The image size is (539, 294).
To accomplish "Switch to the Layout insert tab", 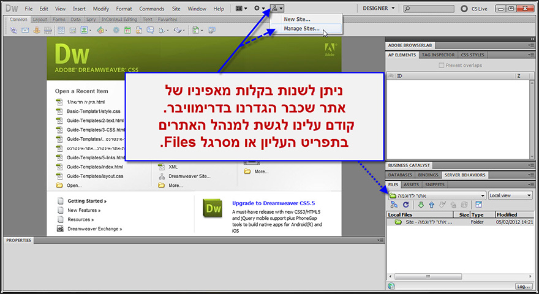I will pyautogui.click(x=40, y=20).
